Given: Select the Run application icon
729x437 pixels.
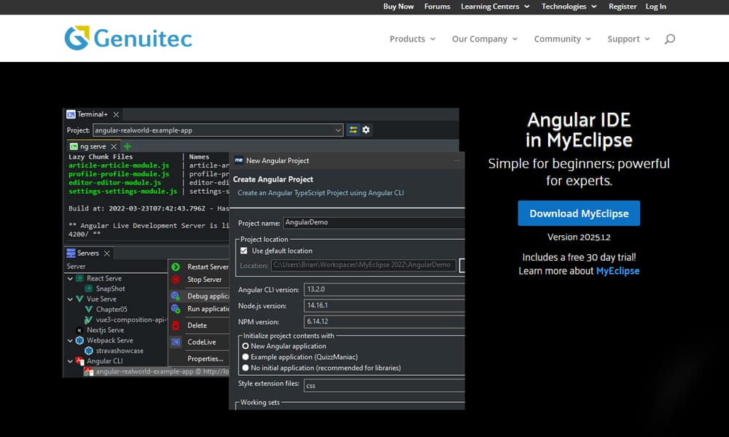Looking at the screenshot, I should 174,308.
